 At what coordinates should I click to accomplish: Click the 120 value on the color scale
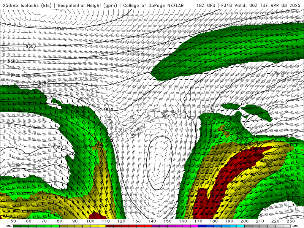click(121, 221)
